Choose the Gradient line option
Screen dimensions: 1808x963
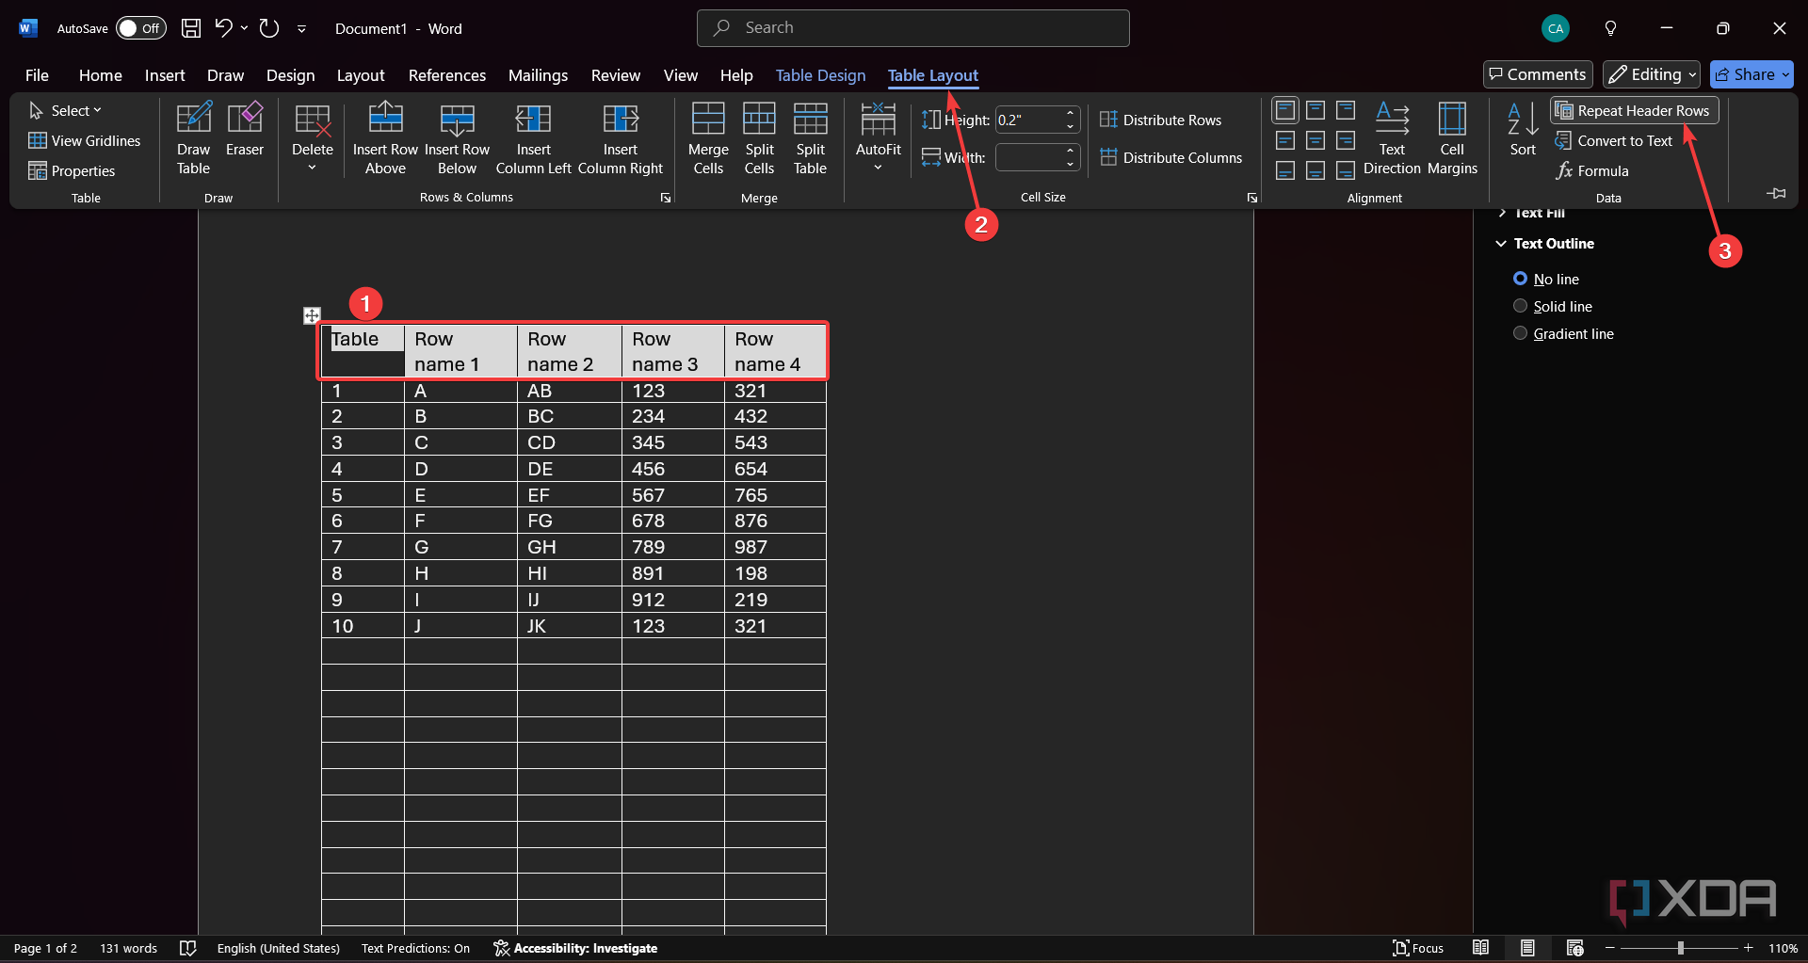[1520, 332]
